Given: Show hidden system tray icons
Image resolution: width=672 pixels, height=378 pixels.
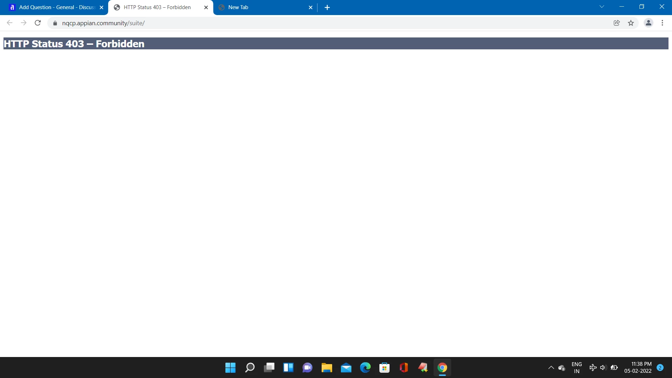Looking at the screenshot, I should pyautogui.click(x=551, y=367).
